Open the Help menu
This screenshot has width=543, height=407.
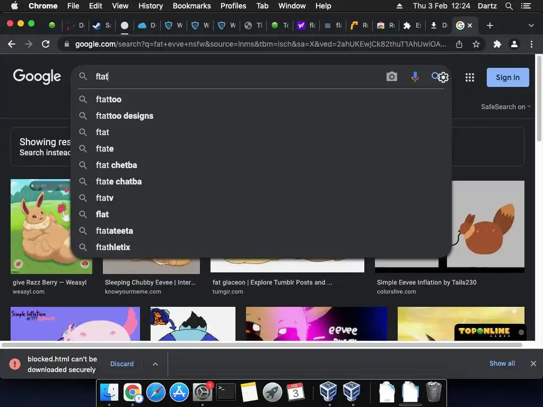(323, 6)
